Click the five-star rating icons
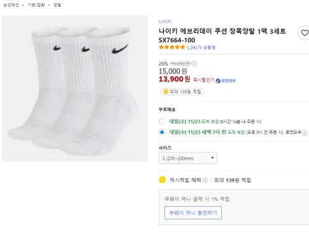The height and width of the screenshot is (232, 309). (172, 47)
